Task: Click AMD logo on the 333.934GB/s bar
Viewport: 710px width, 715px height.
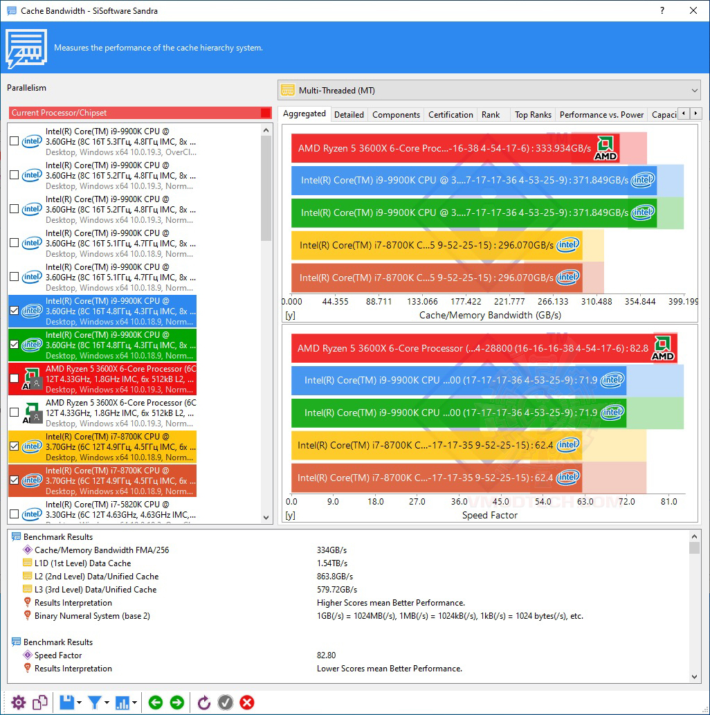Action: [605, 148]
